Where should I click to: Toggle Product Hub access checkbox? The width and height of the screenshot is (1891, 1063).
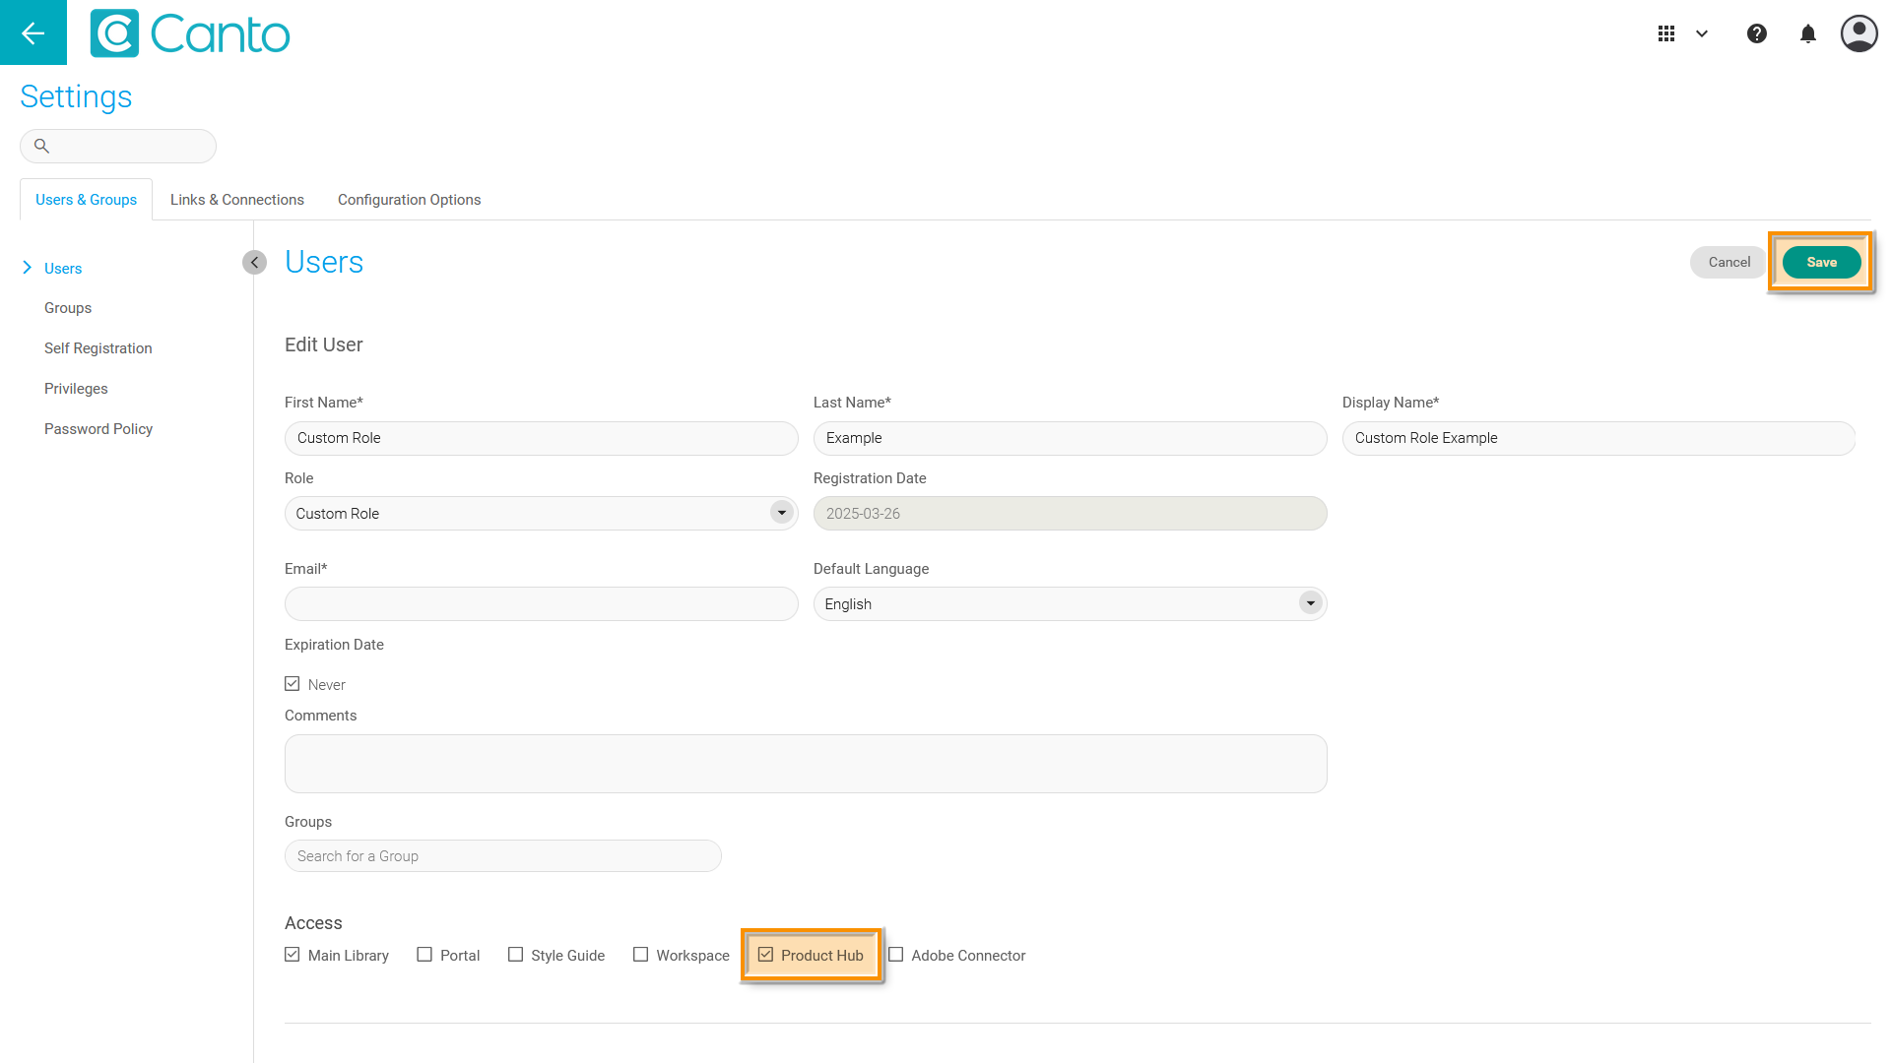pos(765,955)
